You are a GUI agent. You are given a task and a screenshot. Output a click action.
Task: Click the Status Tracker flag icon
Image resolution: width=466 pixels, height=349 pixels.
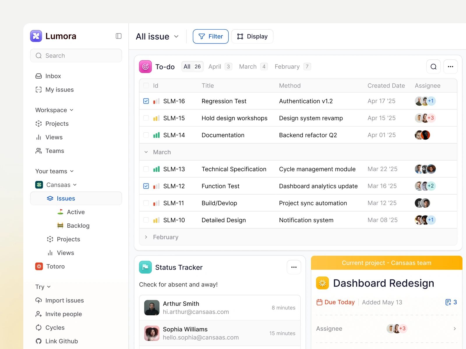(x=145, y=267)
